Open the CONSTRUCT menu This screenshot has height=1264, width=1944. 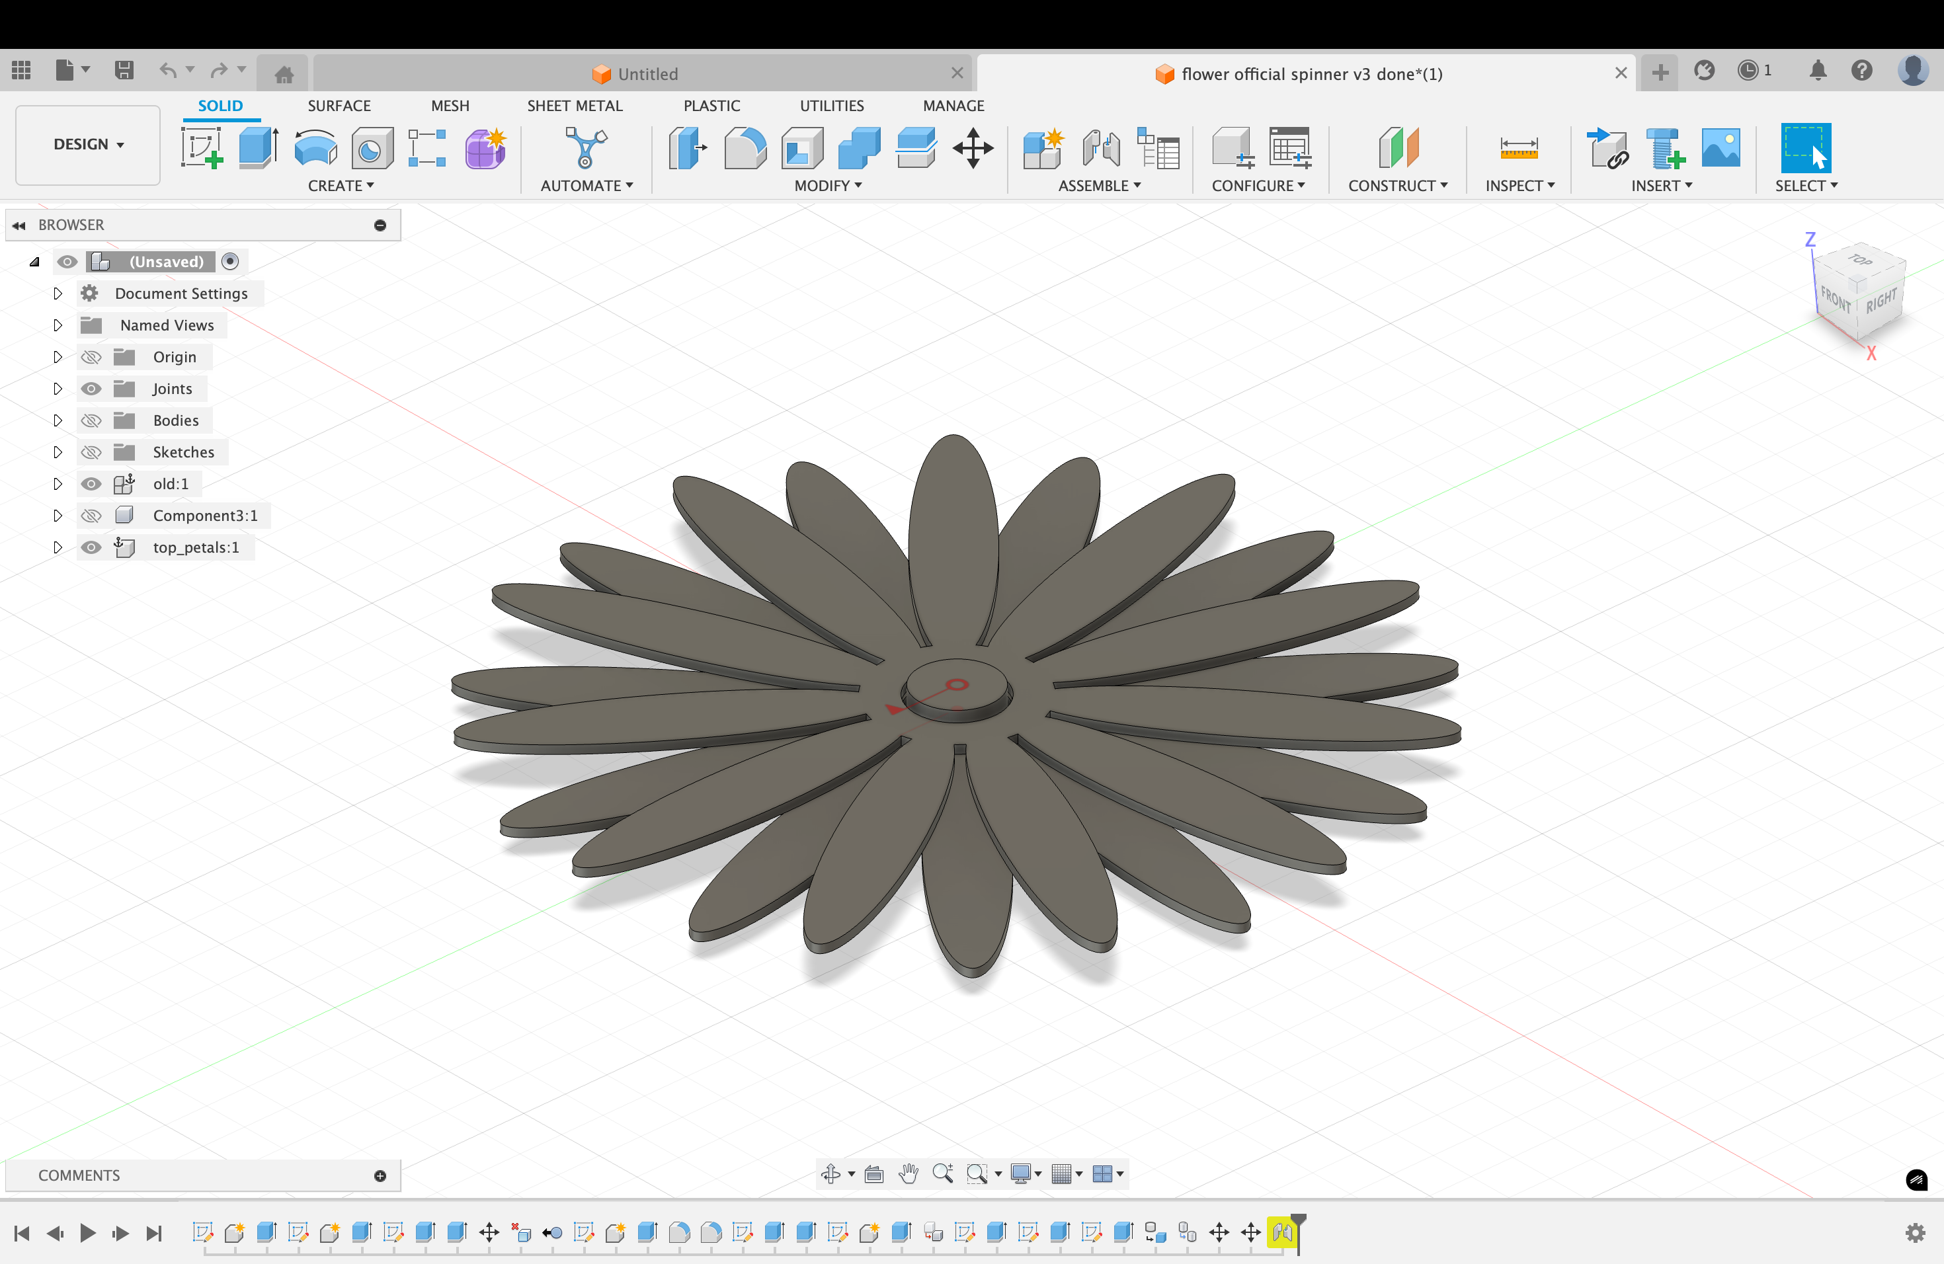[1398, 185]
